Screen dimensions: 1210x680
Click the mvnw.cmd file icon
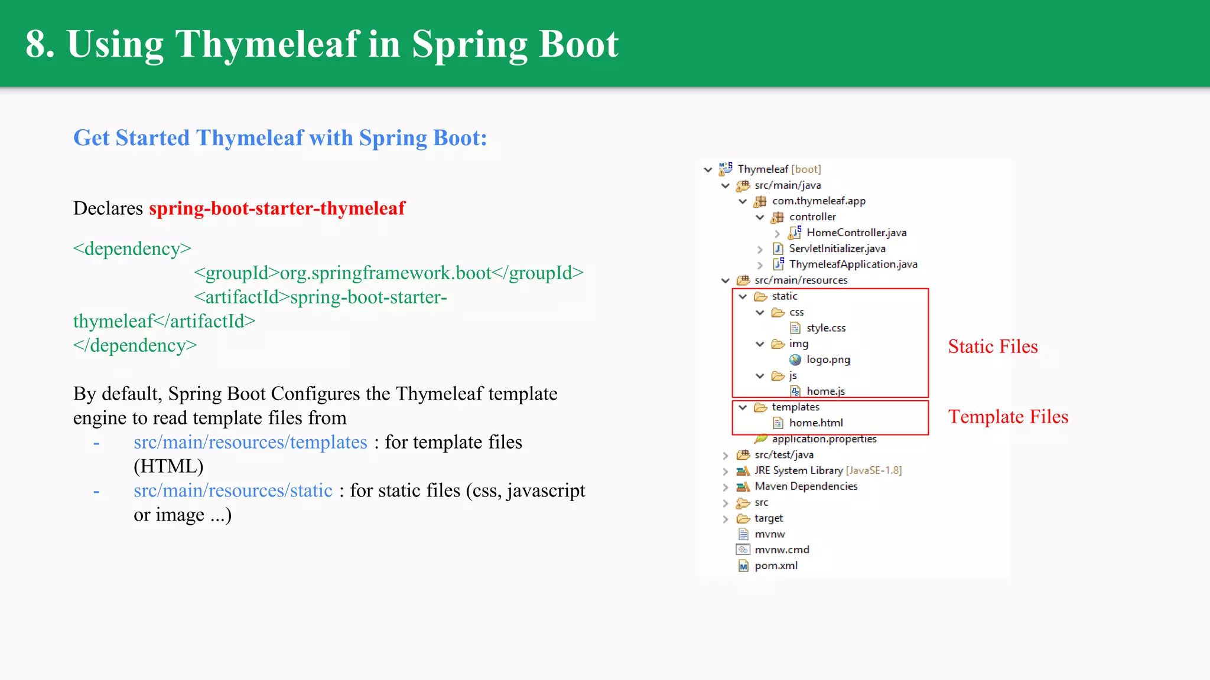tap(743, 550)
